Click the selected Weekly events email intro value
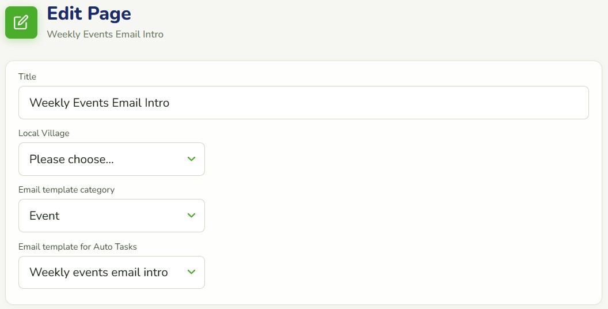The height and width of the screenshot is (309, 608). [98, 272]
